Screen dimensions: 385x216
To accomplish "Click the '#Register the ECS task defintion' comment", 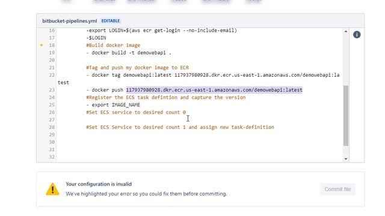I will click(x=166, y=97).
